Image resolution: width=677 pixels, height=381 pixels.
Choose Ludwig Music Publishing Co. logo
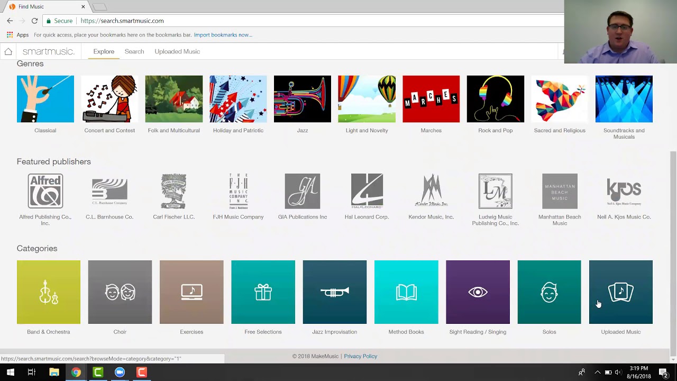496,191
